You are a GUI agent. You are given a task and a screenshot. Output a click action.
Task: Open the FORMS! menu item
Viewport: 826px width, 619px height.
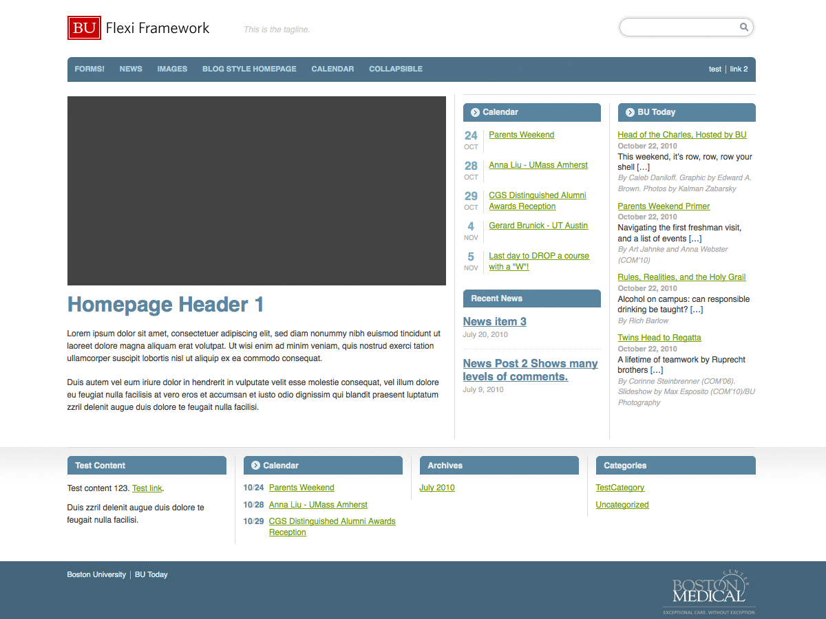89,69
